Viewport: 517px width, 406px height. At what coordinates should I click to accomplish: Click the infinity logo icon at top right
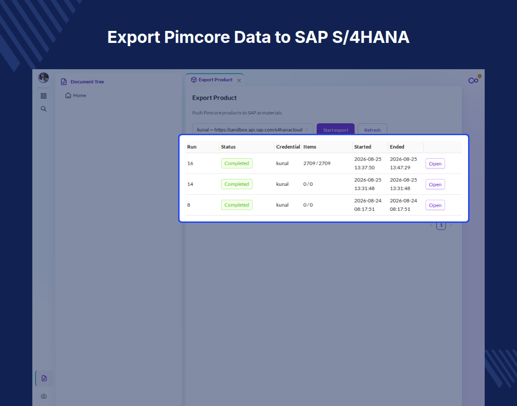474,80
